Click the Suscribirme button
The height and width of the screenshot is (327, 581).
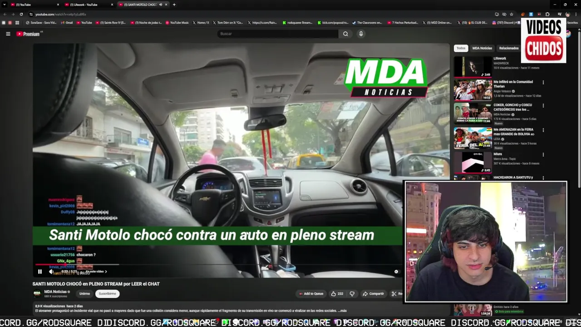click(107, 293)
